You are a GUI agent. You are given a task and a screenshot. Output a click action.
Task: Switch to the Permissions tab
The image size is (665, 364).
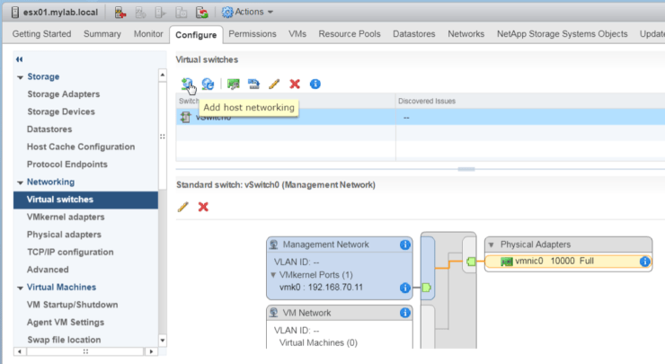pos(252,34)
